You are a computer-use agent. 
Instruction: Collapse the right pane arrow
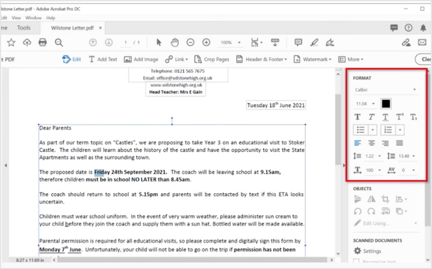pyautogui.click(x=343, y=166)
